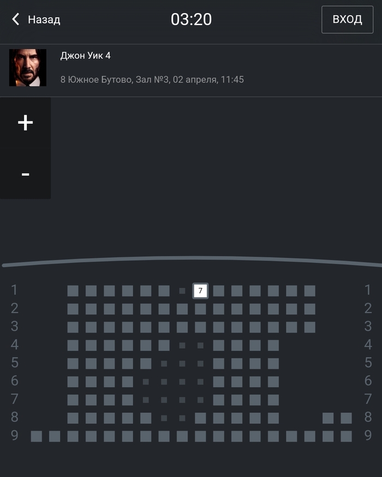
Task: Choose the rightmost available seat in row 7
Action: coord(273,400)
